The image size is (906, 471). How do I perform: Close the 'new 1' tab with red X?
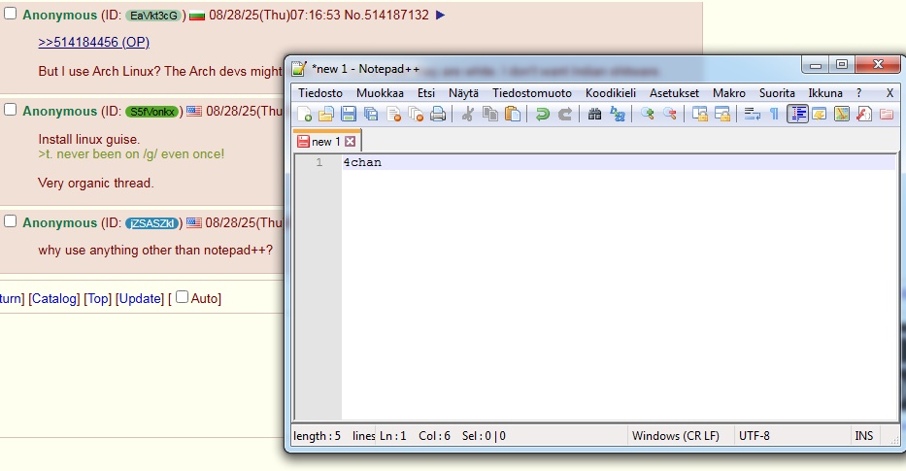[351, 142]
